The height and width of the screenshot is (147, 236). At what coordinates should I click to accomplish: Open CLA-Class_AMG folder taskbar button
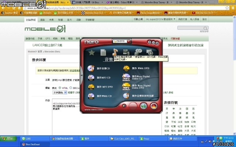(124, 139)
